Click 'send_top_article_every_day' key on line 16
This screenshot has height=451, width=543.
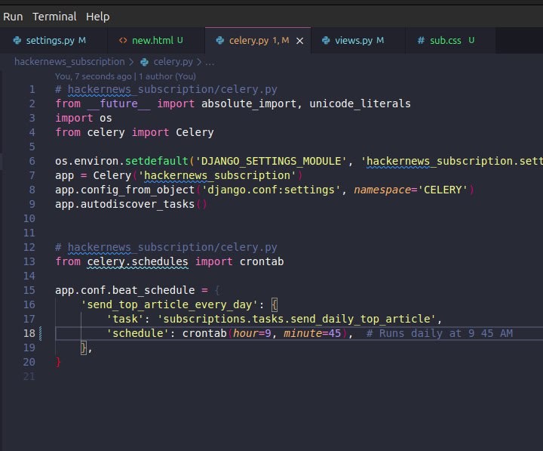(170, 304)
